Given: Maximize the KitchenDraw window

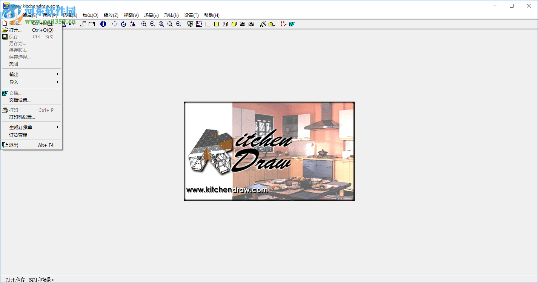Looking at the screenshot, I should coord(512,6).
